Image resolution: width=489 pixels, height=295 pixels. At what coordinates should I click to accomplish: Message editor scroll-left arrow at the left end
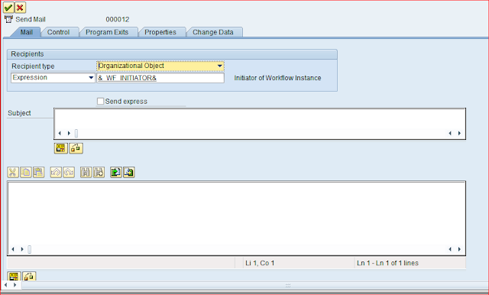13,249
